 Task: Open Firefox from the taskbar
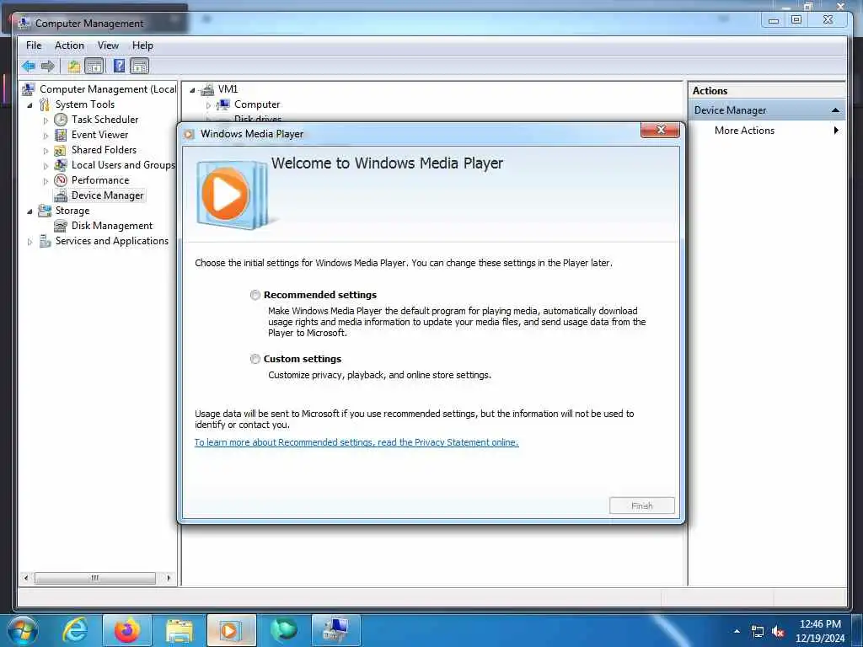(x=126, y=631)
